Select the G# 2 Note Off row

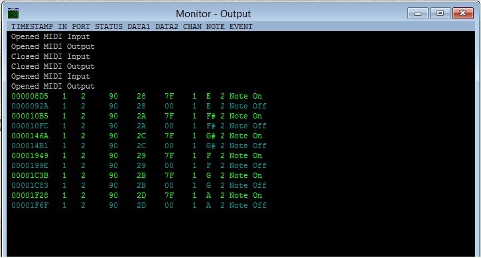pos(139,146)
